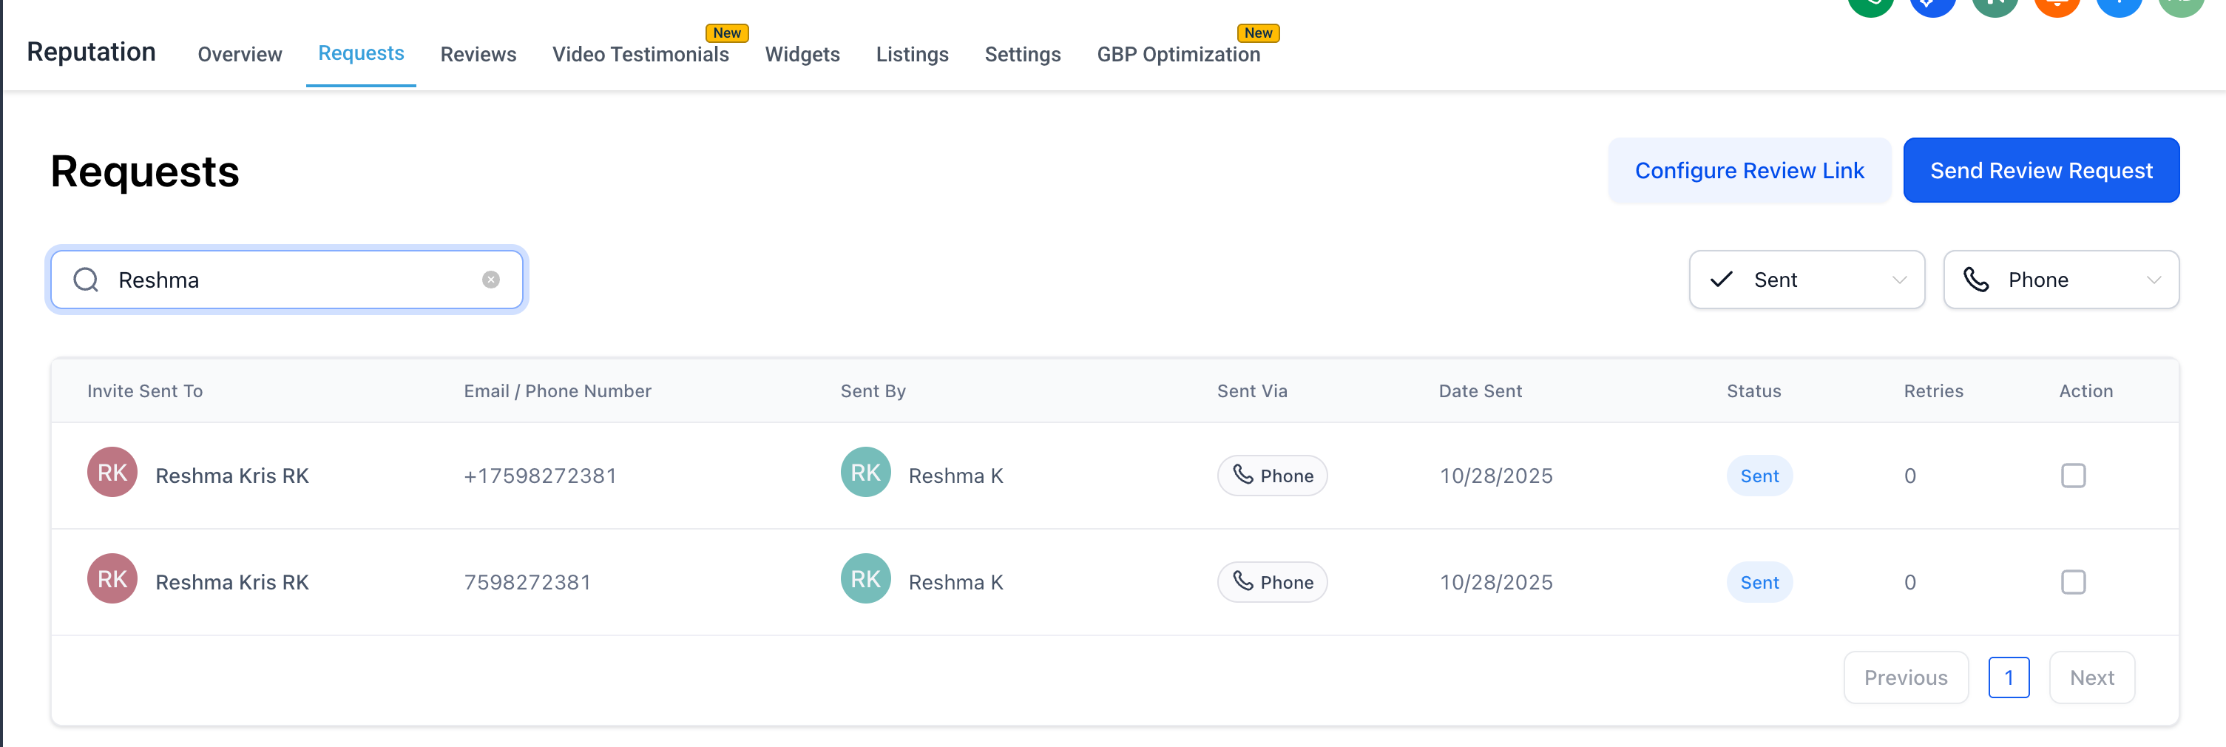Expand the Sent status filter dropdown
The width and height of the screenshot is (2226, 747).
click(1806, 280)
